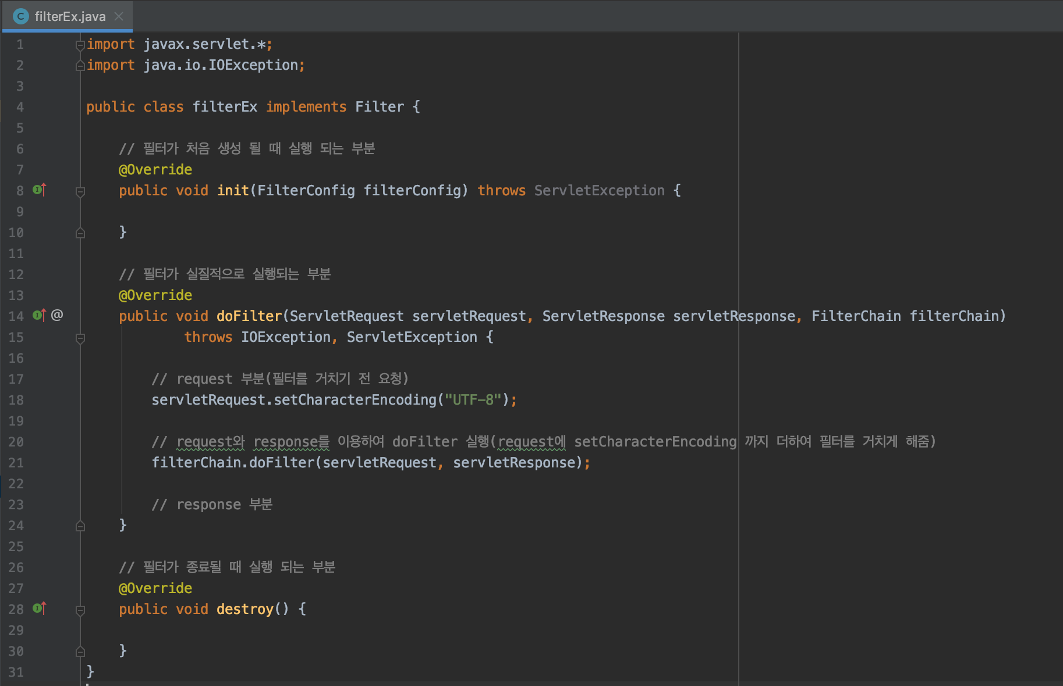
Task: Click the @ annotation gutter icon on line 14
Action: coord(57,315)
